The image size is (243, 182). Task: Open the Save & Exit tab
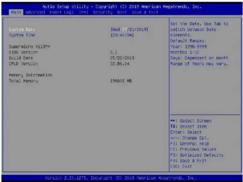(145, 12)
